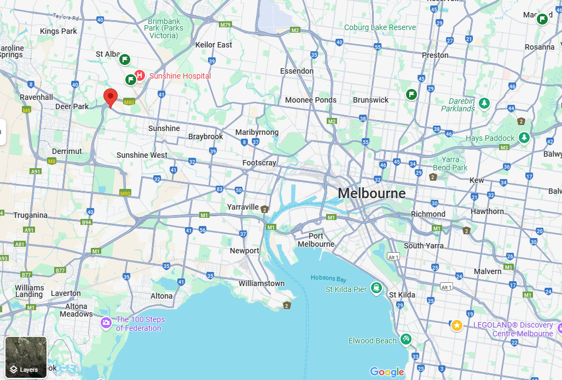Click The 100 Steps of Federation label
The image size is (562, 380).
click(140, 324)
